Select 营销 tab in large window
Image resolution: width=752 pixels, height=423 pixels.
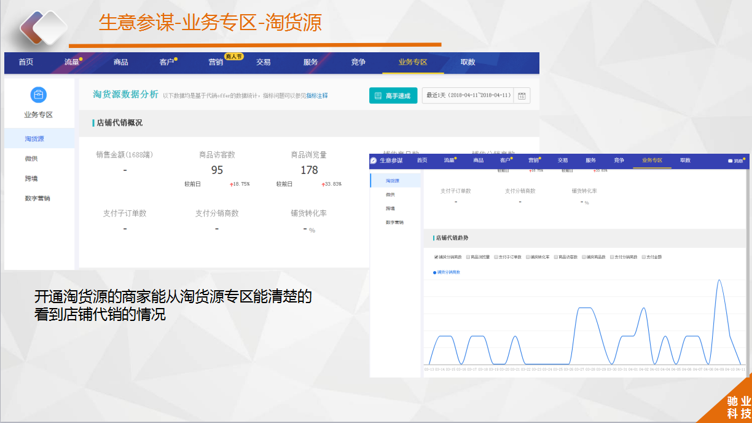tap(216, 62)
